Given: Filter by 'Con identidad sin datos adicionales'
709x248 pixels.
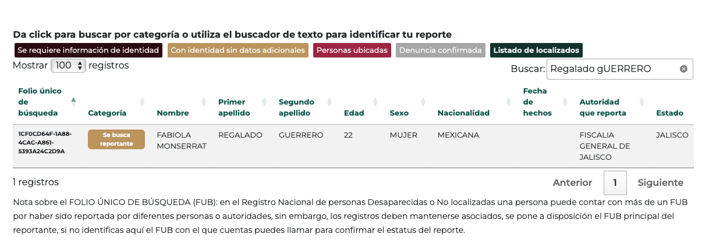Looking at the screenshot, I should (237, 51).
